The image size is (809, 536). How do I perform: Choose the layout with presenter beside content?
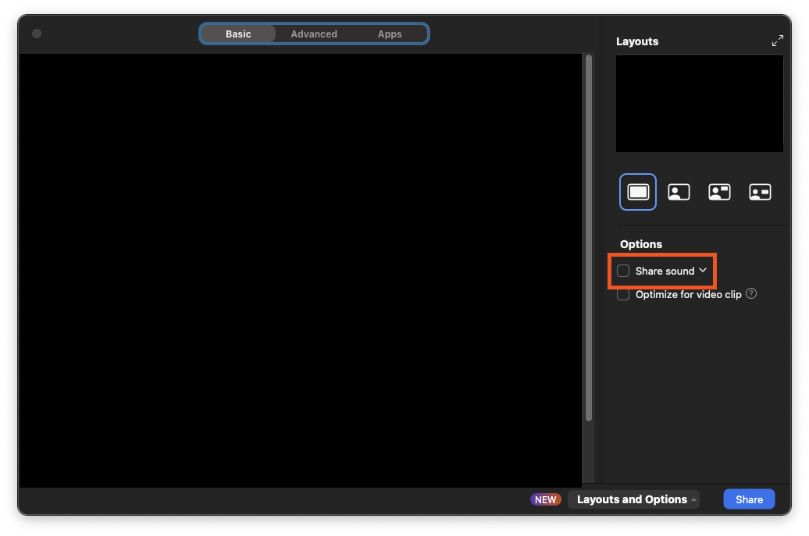[679, 192]
